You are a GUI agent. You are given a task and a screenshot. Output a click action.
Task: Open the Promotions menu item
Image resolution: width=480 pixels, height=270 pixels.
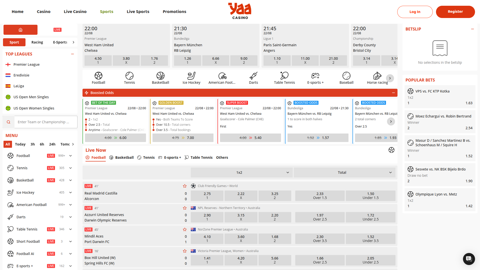click(x=174, y=11)
